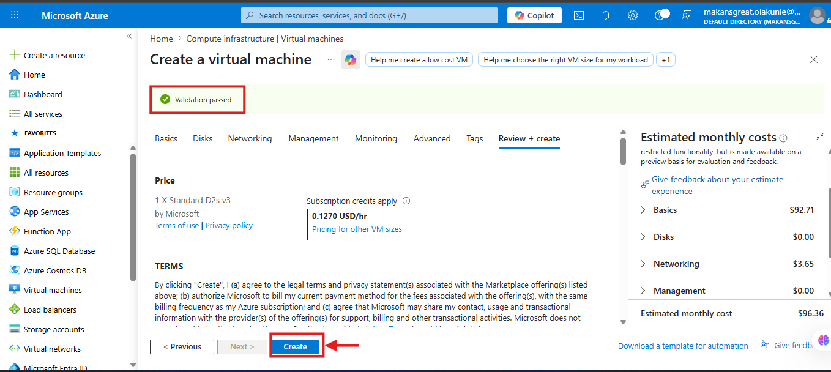831x372 pixels.
Task: Click Give feedback about your estimate experience
Action: point(717,185)
